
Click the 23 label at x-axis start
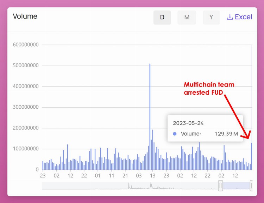click(x=43, y=176)
